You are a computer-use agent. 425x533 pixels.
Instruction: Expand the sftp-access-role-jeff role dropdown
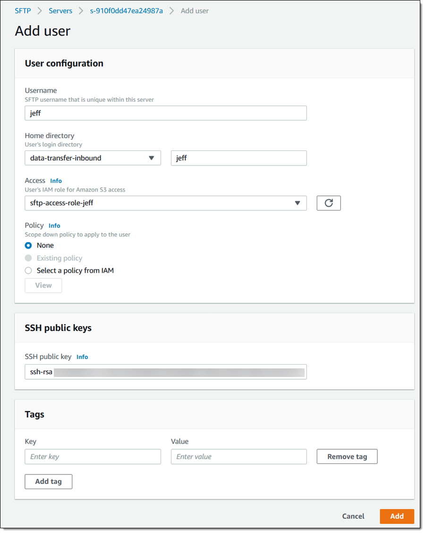pyautogui.click(x=165, y=203)
